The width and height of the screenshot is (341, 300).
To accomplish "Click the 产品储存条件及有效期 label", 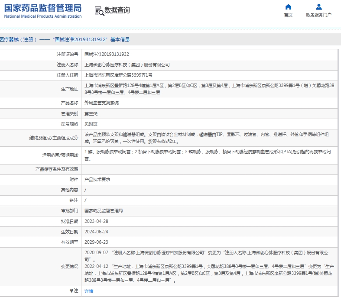I will click(x=56, y=169).
